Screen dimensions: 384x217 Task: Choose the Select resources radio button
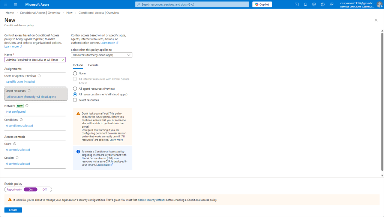(75, 100)
